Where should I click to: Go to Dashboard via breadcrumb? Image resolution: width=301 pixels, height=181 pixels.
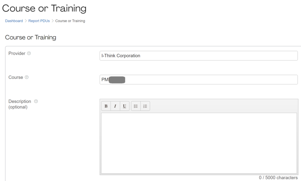point(14,21)
